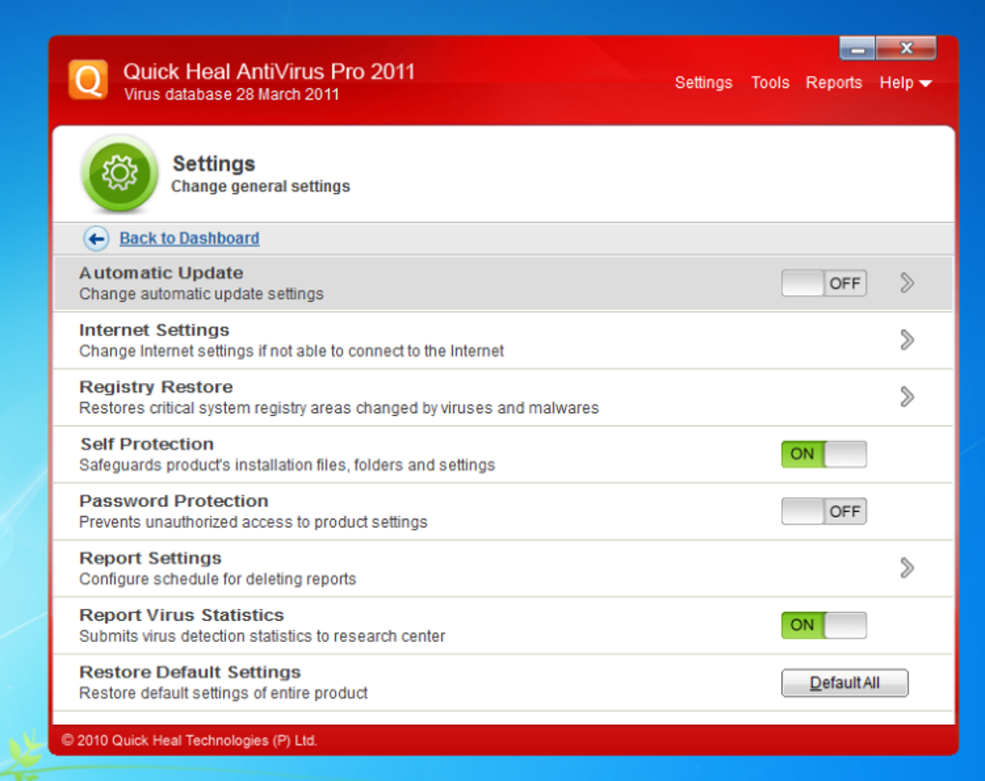985x781 pixels.
Task: Click 'Change general settings' subtitle
Action: 261,186
